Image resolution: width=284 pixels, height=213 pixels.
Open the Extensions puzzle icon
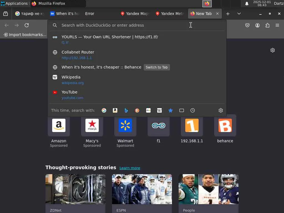pyautogui.click(x=267, y=25)
